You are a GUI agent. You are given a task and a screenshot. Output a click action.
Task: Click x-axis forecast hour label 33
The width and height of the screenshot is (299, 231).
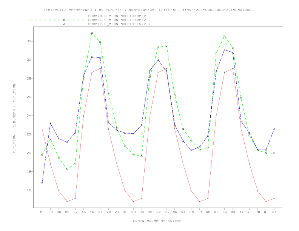click(133, 212)
